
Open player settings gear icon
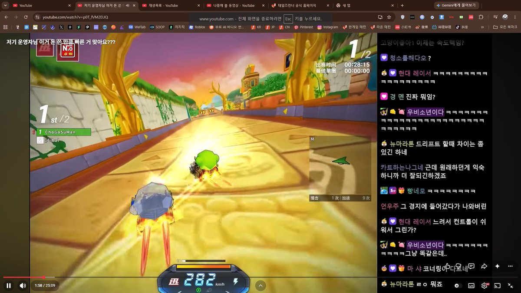click(x=484, y=286)
